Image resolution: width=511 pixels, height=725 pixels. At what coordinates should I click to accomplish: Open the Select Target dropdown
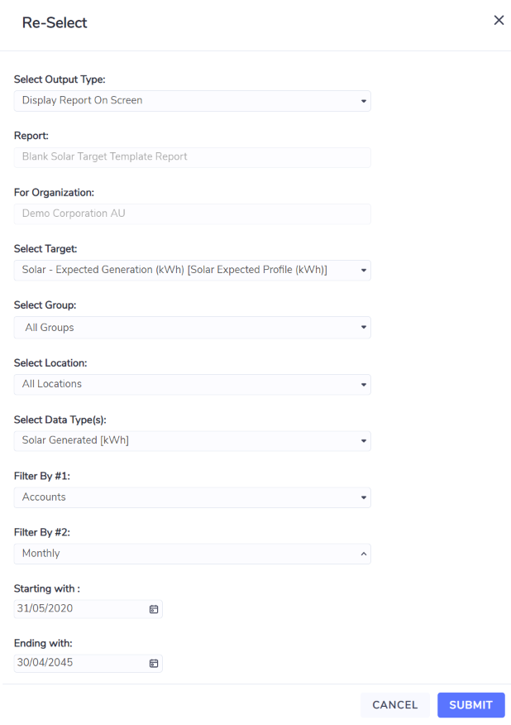(x=192, y=270)
